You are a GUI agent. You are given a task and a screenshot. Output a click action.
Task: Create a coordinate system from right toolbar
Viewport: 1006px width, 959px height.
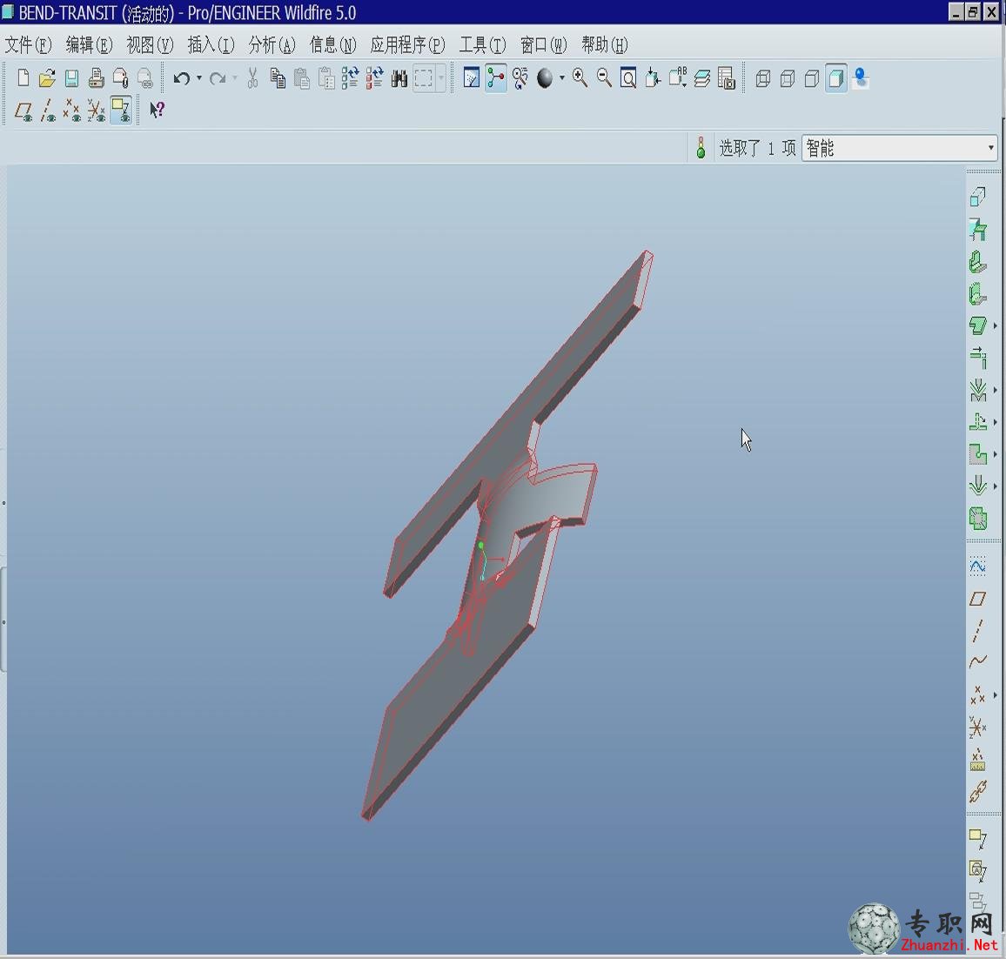pyautogui.click(x=977, y=728)
